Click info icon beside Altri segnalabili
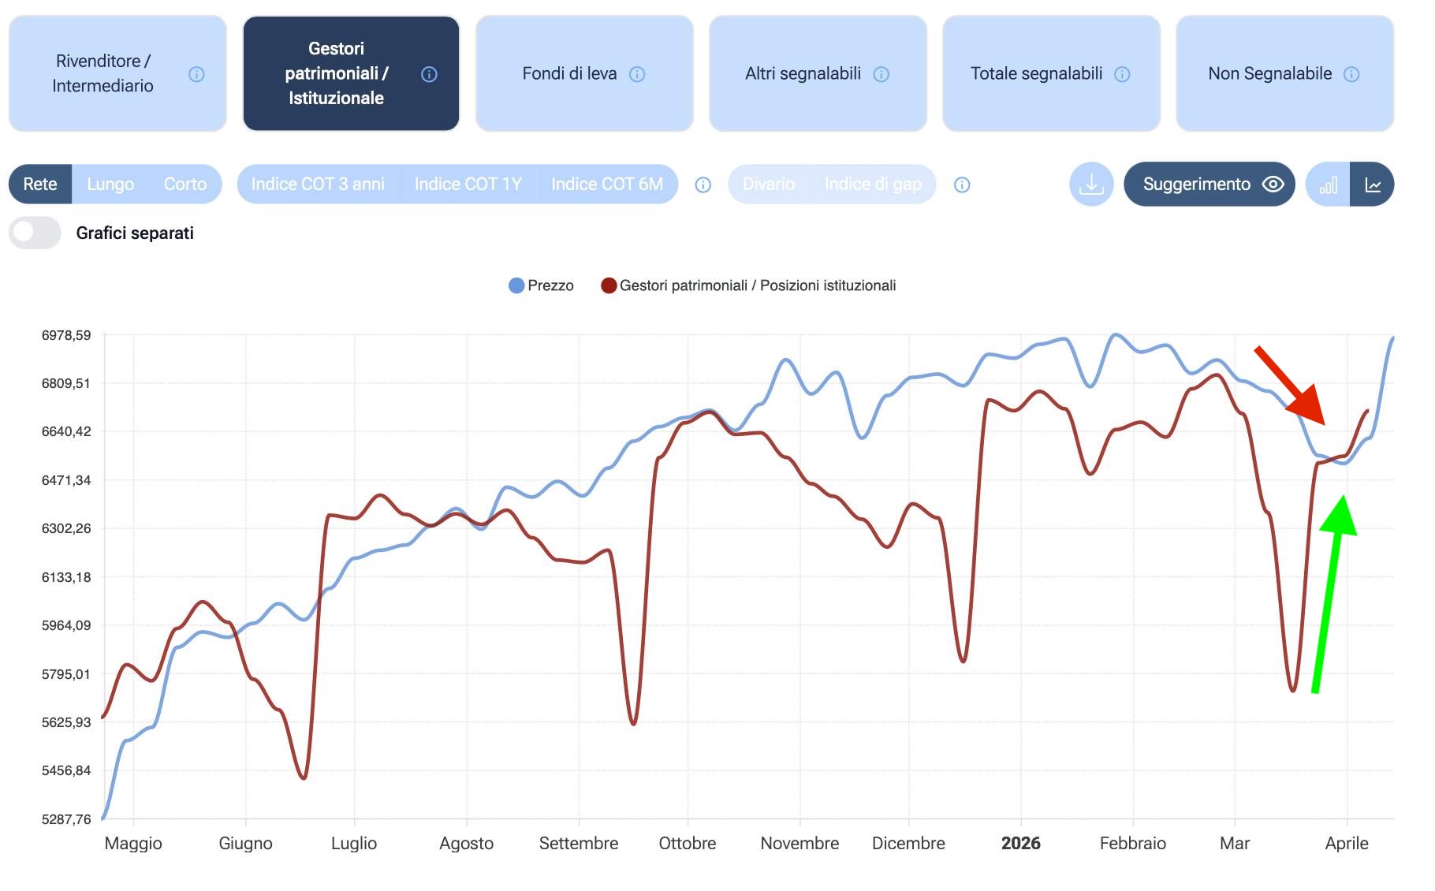 (881, 74)
